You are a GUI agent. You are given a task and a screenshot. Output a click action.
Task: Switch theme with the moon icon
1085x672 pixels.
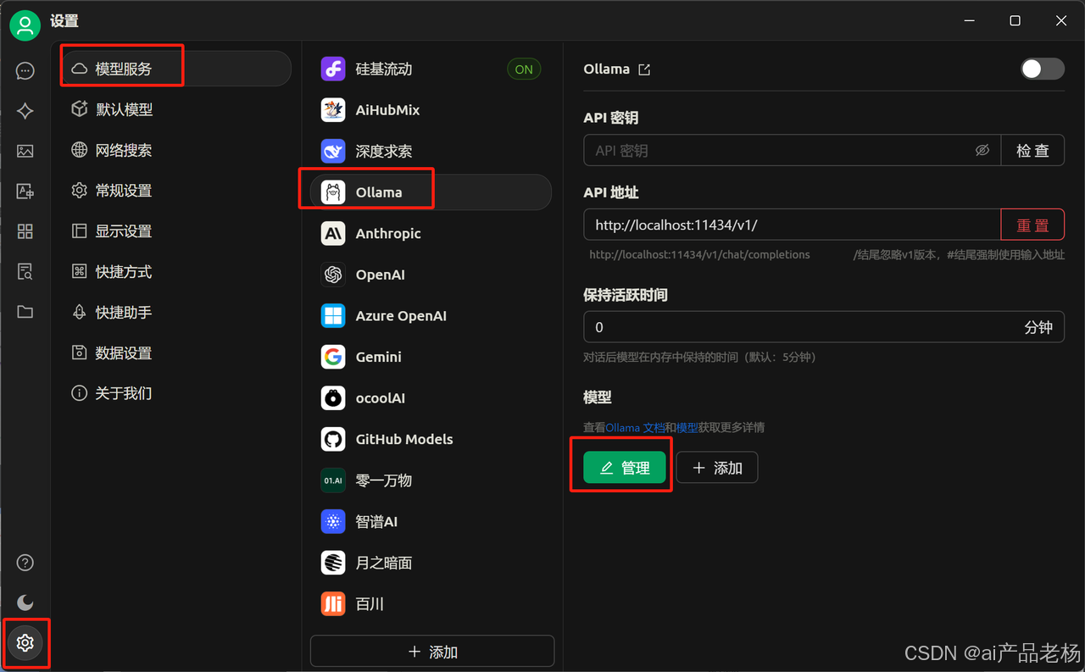point(25,603)
